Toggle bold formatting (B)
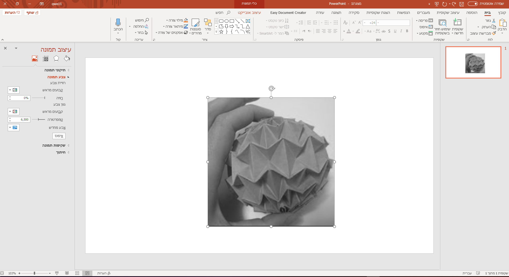The height and width of the screenshot is (277, 509). (407, 31)
